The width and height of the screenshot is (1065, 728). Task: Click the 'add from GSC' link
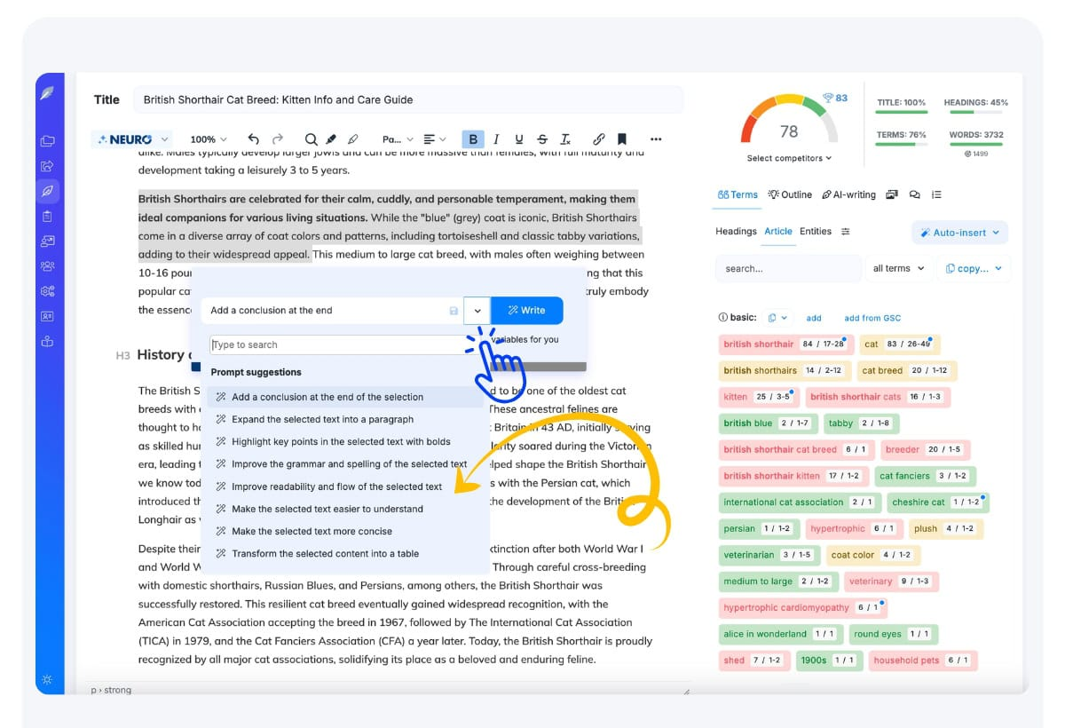click(872, 318)
